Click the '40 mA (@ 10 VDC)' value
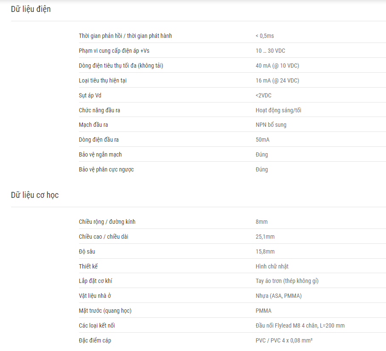Screen dimensions: 386x351 click(x=277, y=66)
